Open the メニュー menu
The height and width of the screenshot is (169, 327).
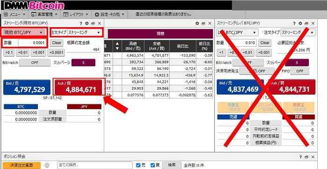pos(14,15)
